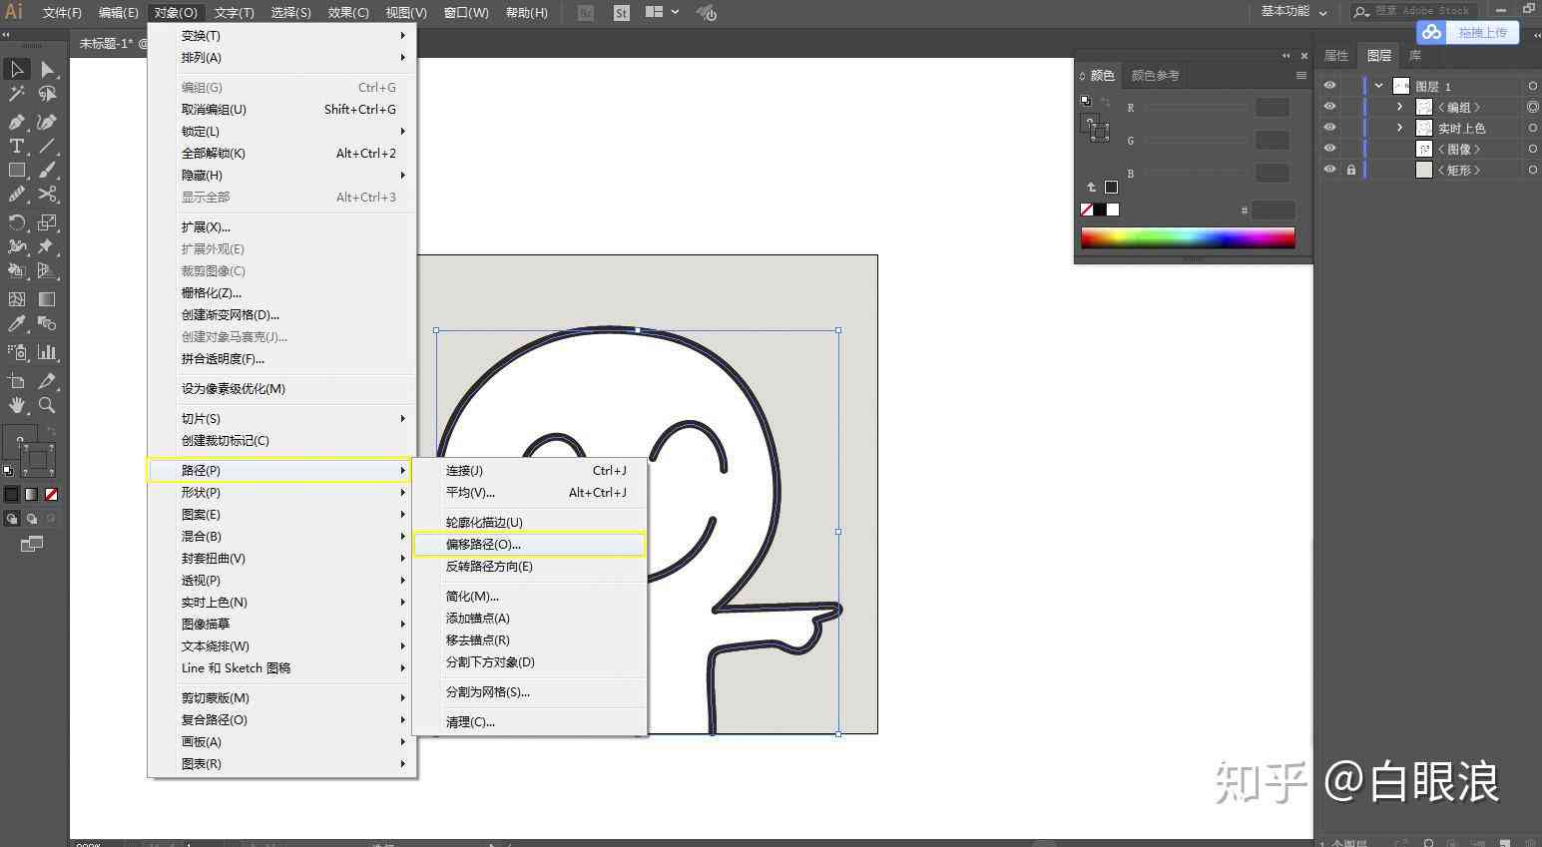
Task: Select the Column Graph tool
Action: (x=47, y=352)
